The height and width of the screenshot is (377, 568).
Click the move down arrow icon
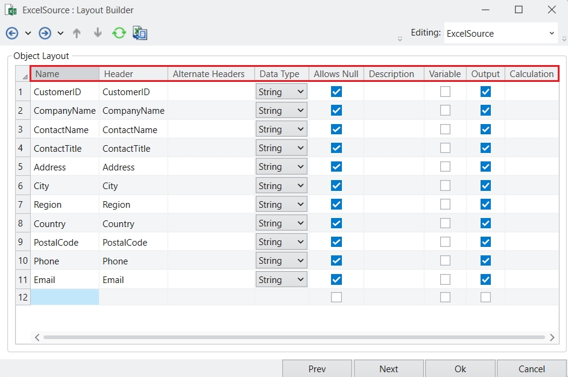click(x=98, y=33)
